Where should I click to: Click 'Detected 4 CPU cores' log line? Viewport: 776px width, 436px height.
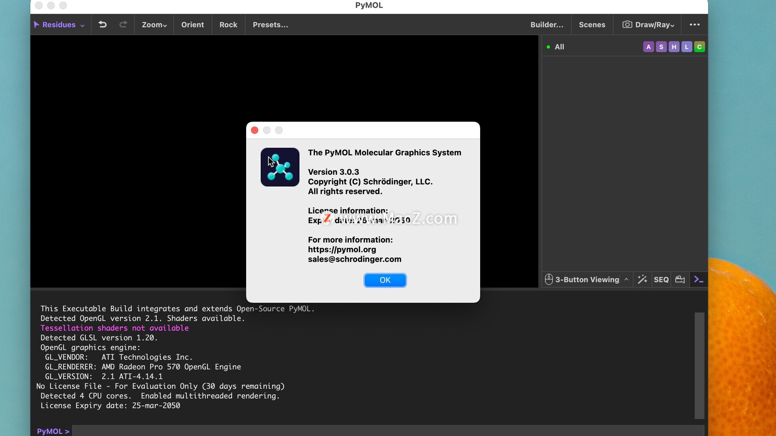coord(160,396)
